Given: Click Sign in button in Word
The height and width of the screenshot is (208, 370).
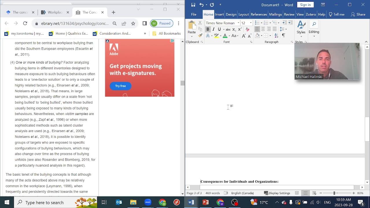Looking at the screenshot, I should pos(305,5).
